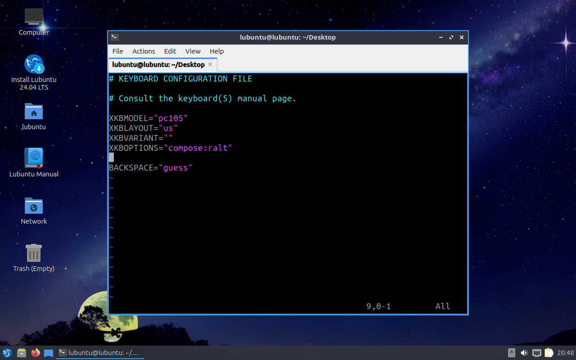Click the terminal taskbar window button
The width and height of the screenshot is (576, 360).
[99, 353]
